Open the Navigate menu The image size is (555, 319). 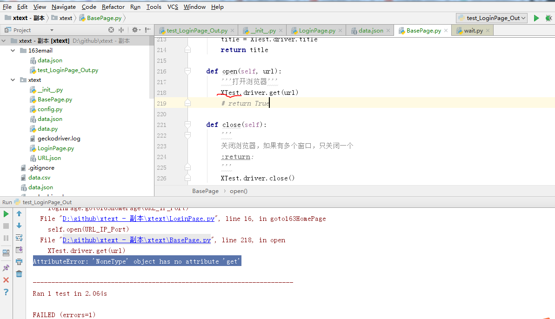(x=64, y=7)
